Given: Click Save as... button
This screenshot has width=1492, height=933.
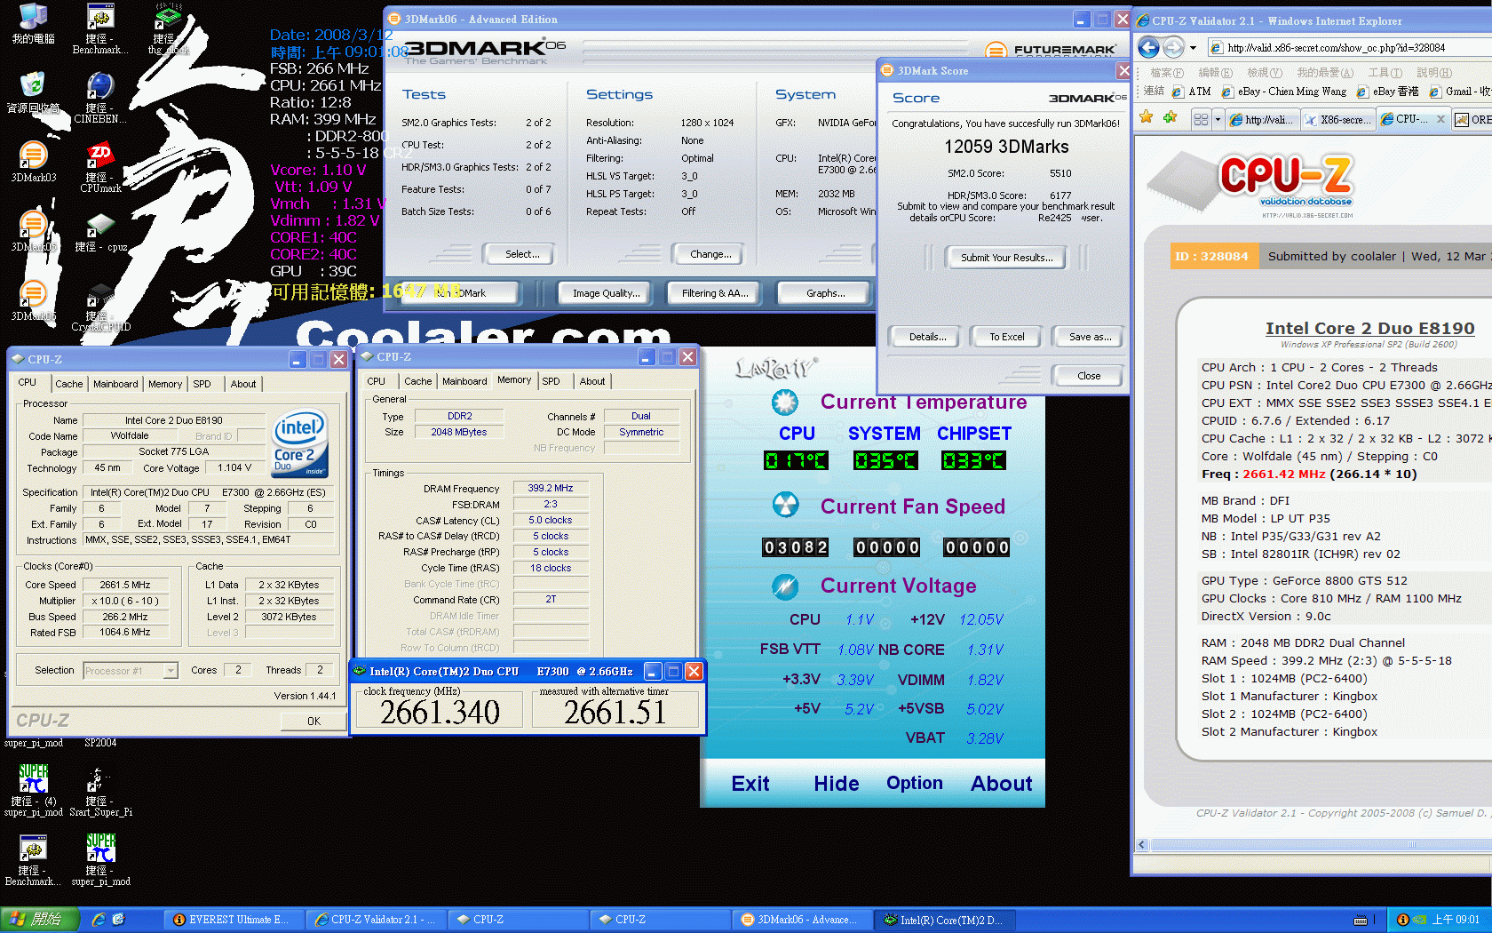Looking at the screenshot, I should [x=1090, y=337].
